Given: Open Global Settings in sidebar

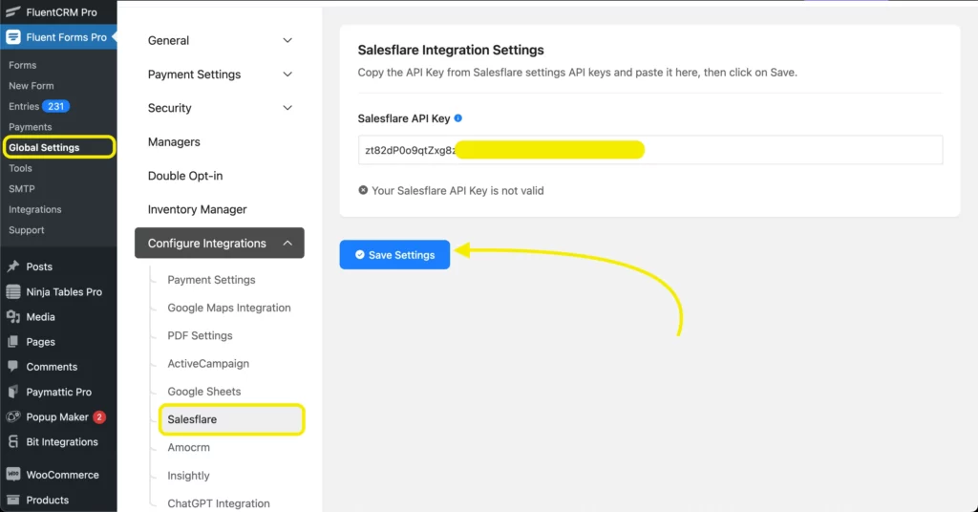Looking at the screenshot, I should click(45, 147).
